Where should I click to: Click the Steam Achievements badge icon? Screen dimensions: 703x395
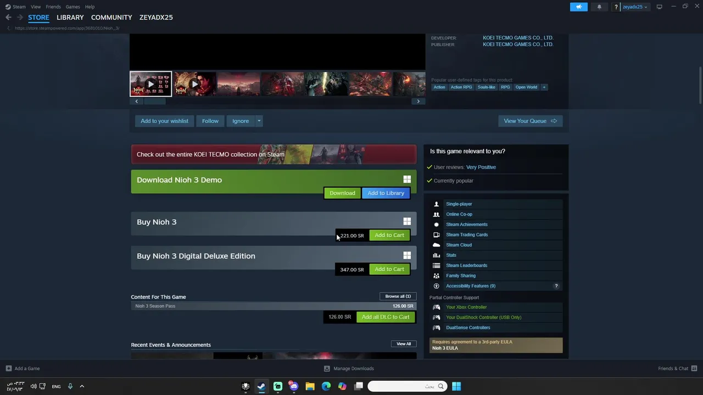coord(437,224)
